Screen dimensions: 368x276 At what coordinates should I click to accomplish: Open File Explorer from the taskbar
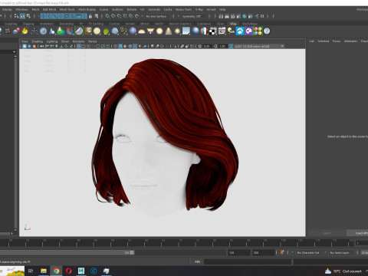click(44, 271)
